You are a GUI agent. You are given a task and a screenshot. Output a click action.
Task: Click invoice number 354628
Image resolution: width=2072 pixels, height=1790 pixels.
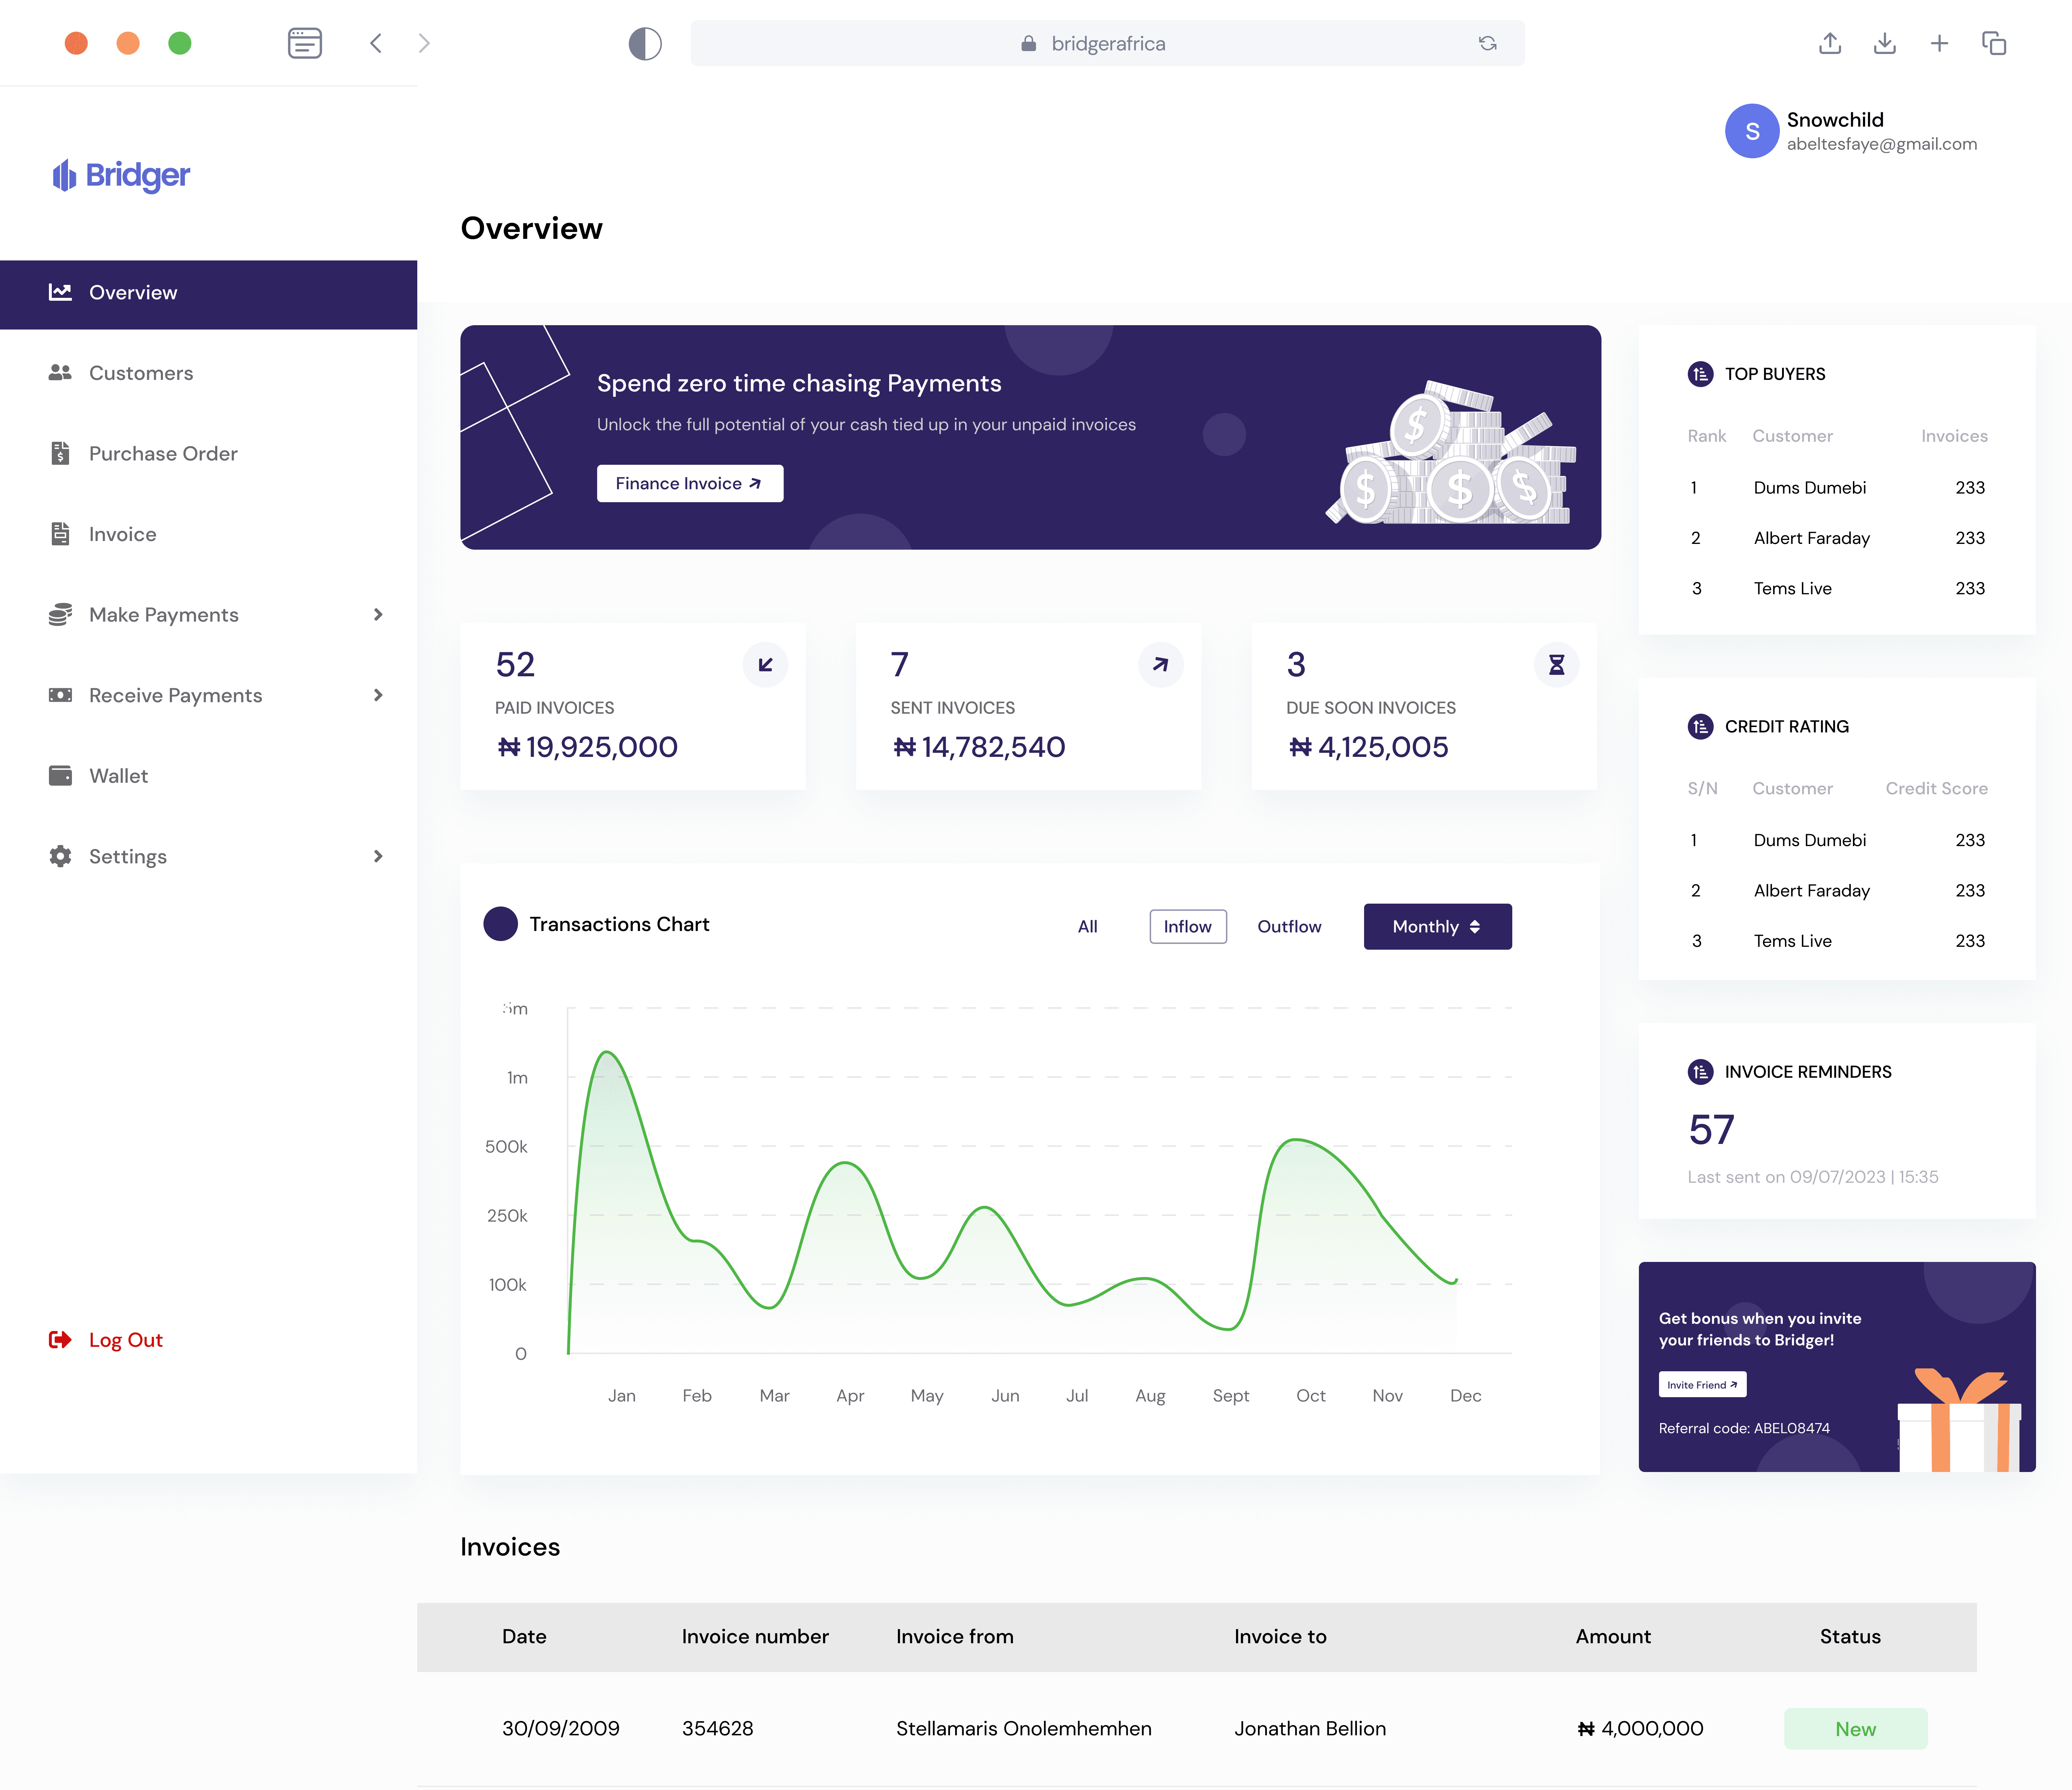tap(718, 1729)
